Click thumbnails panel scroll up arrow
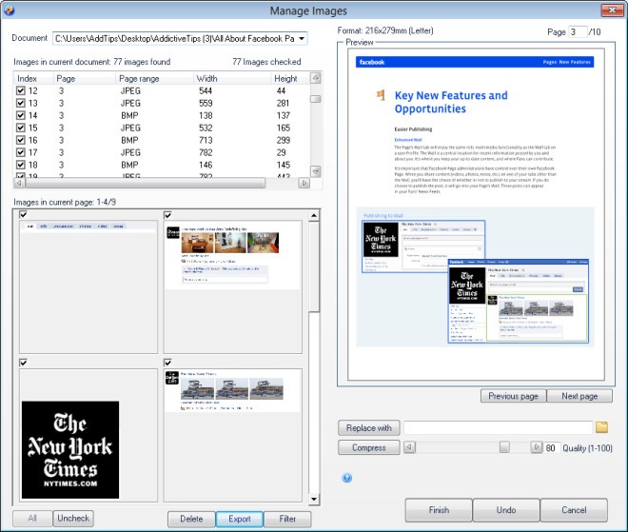This screenshot has width=628, height=532. tap(314, 216)
